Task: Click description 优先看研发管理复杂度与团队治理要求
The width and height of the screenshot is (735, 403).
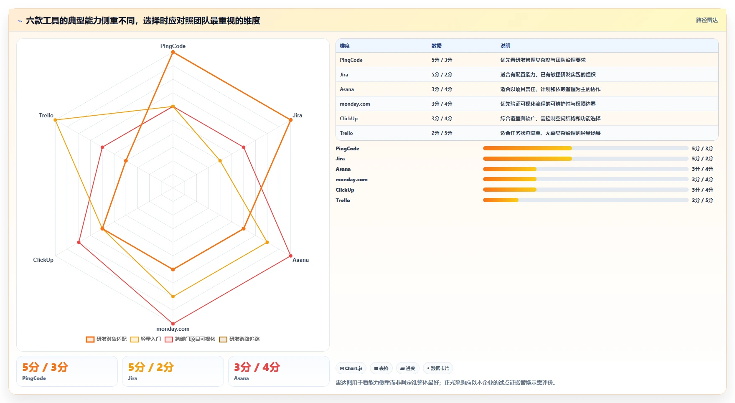Action: point(543,60)
